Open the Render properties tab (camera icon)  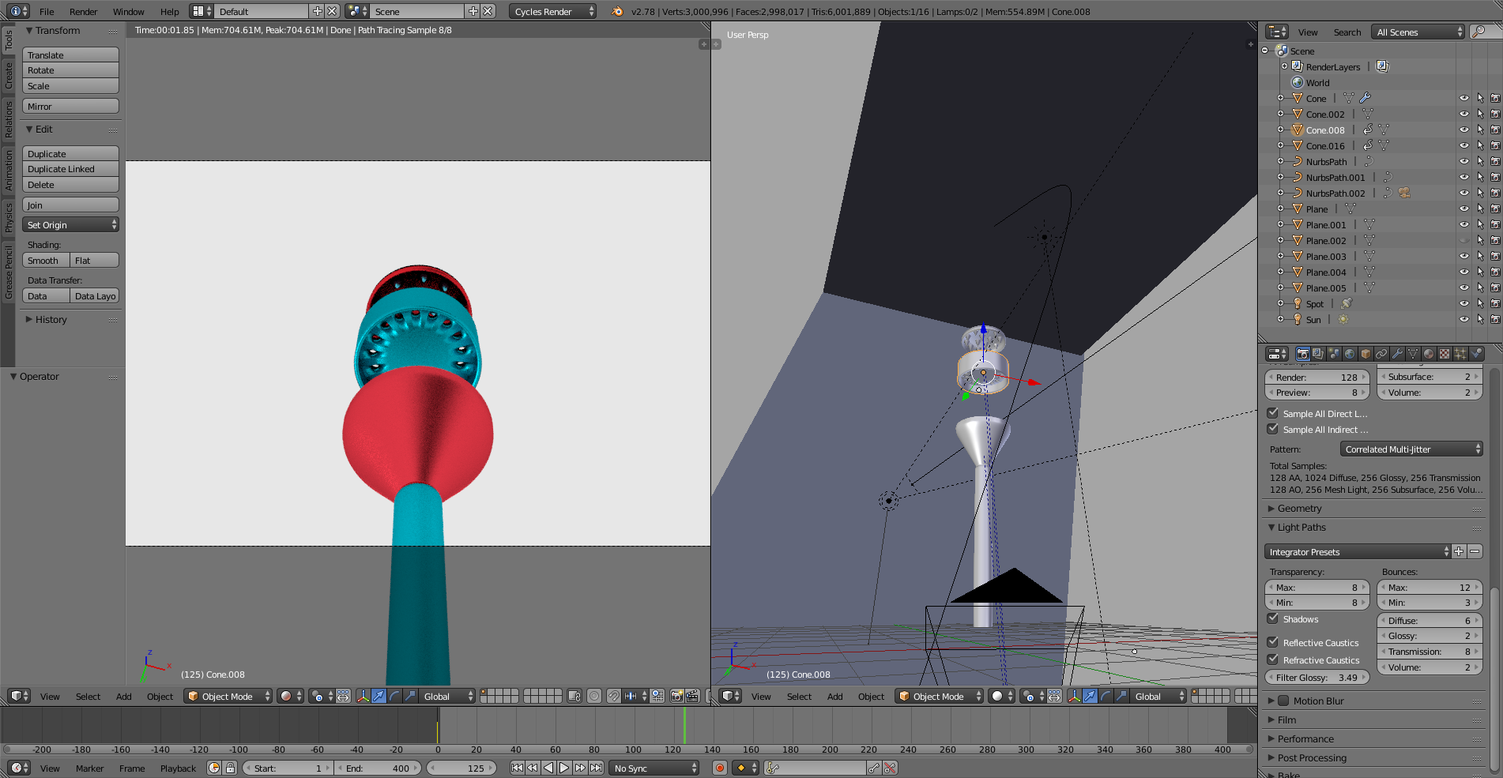coord(1302,354)
